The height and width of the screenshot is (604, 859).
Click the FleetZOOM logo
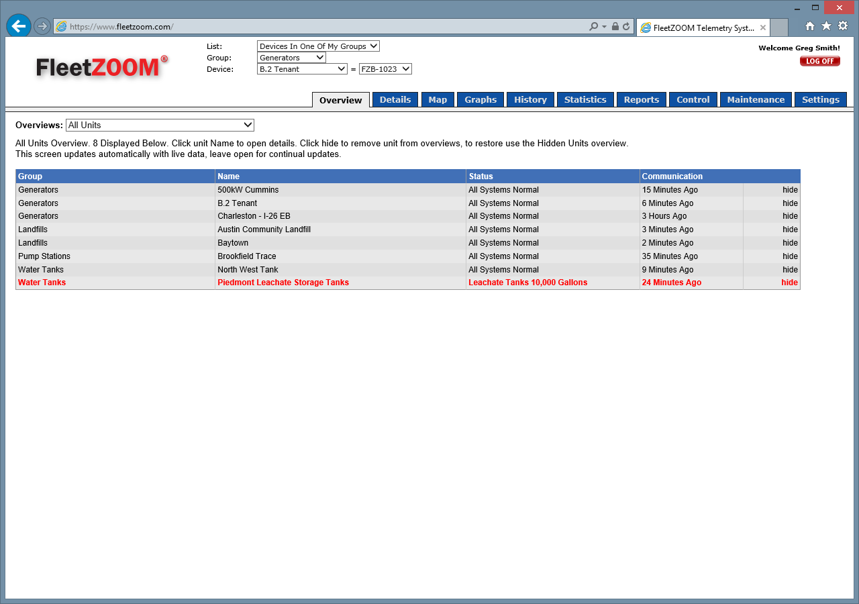101,67
